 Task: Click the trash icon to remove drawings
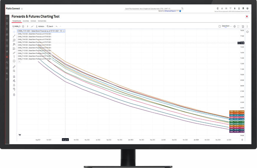click(x=14, y=95)
